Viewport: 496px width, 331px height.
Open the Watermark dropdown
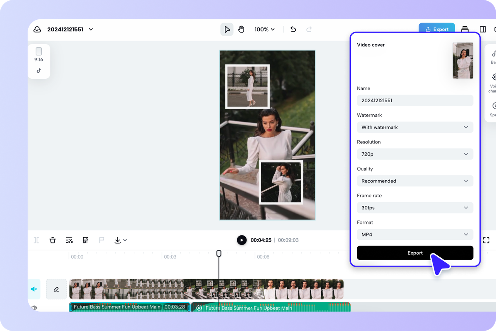[415, 127]
